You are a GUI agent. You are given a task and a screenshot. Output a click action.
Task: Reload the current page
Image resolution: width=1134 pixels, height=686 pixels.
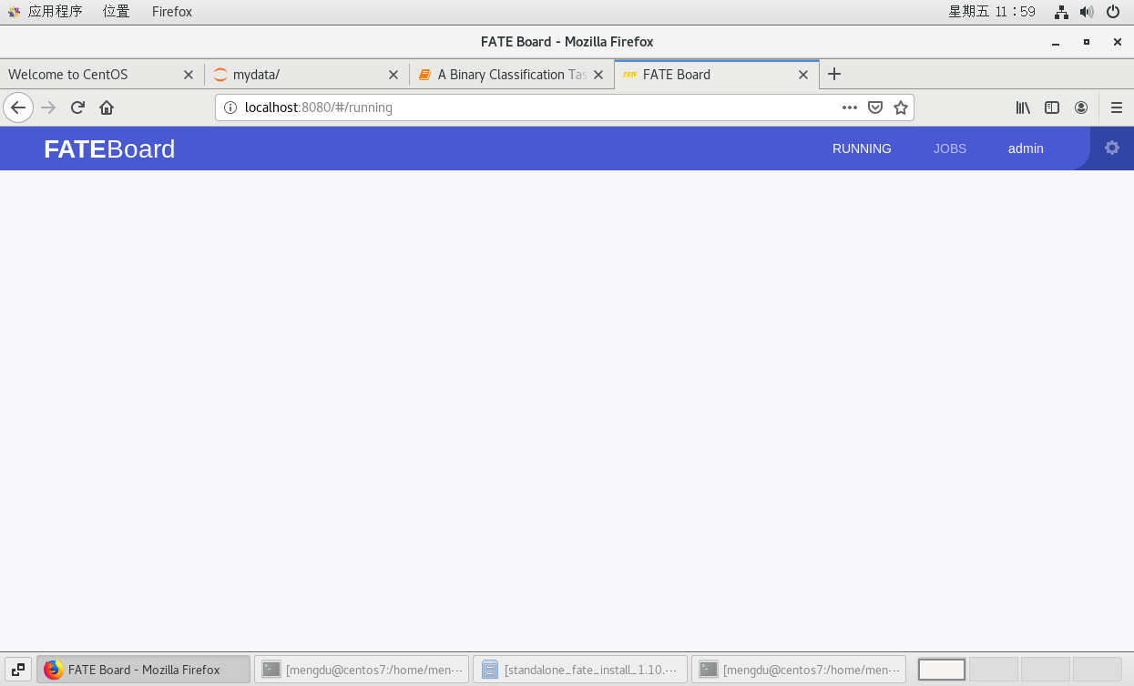(x=77, y=108)
